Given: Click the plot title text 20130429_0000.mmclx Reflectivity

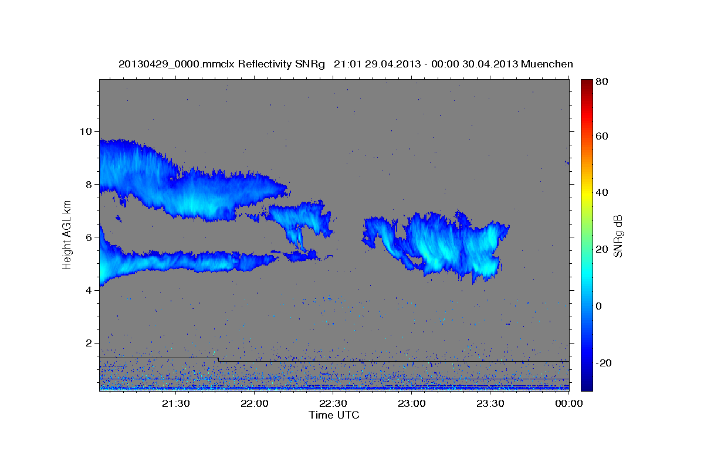Looking at the screenshot, I should (x=204, y=64).
